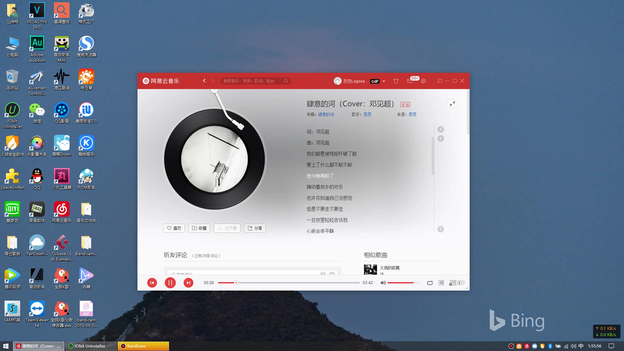The image size is (624, 351).
Task: Open the 爱奇艺 desktop icon
Action: pos(12,212)
